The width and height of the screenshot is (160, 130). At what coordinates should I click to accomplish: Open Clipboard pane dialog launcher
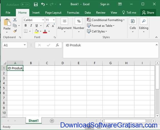click(20, 37)
